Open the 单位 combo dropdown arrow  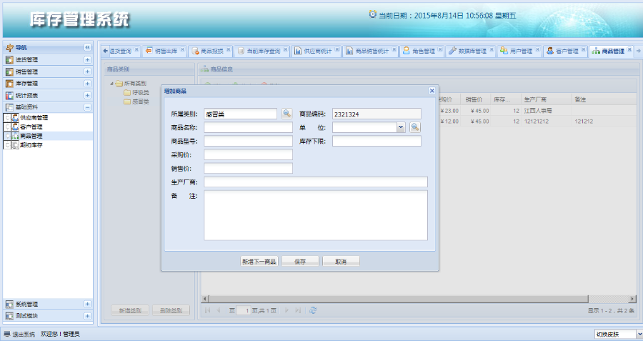pos(401,128)
